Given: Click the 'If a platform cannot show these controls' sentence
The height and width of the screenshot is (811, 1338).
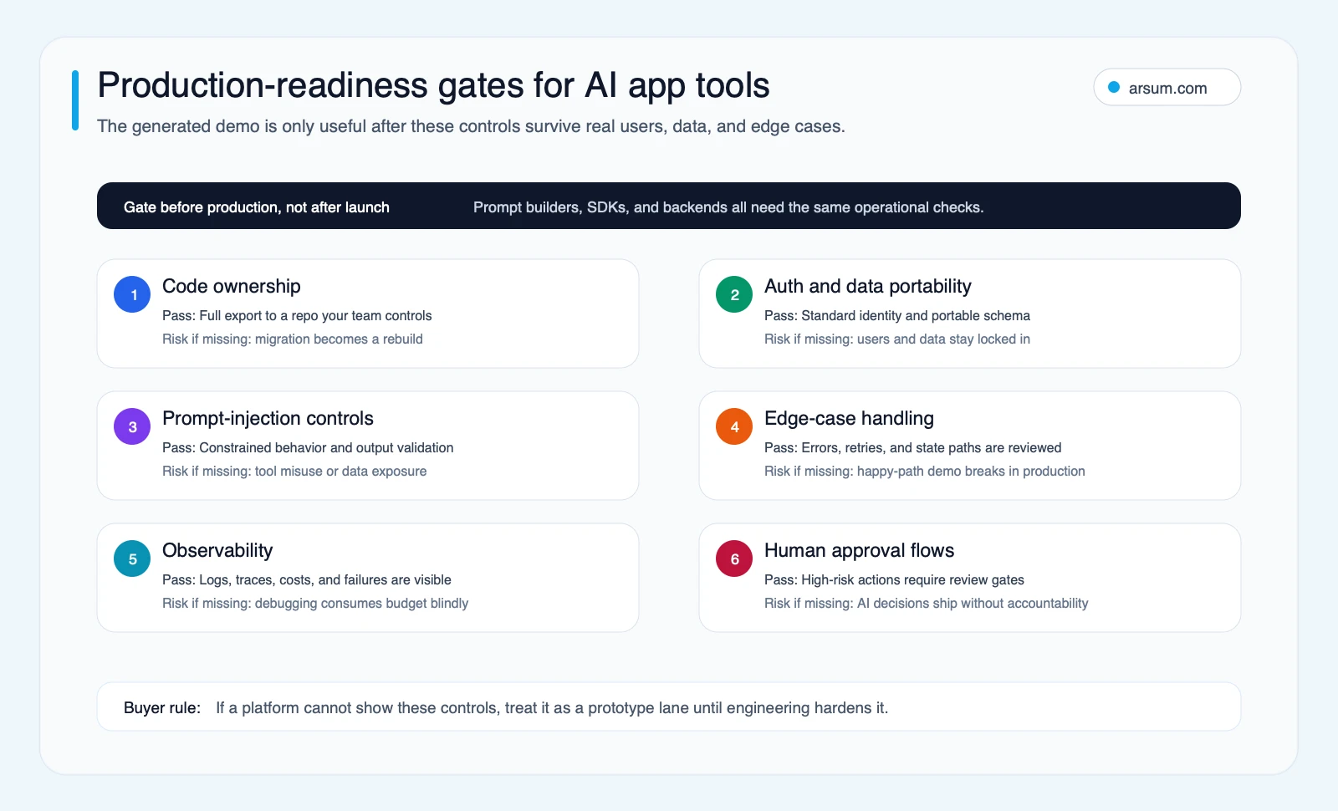Looking at the screenshot, I should (x=552, y=708).
